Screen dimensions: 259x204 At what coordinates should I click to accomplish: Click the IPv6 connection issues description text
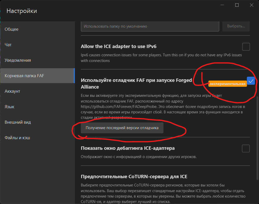[x=161, y=58]
